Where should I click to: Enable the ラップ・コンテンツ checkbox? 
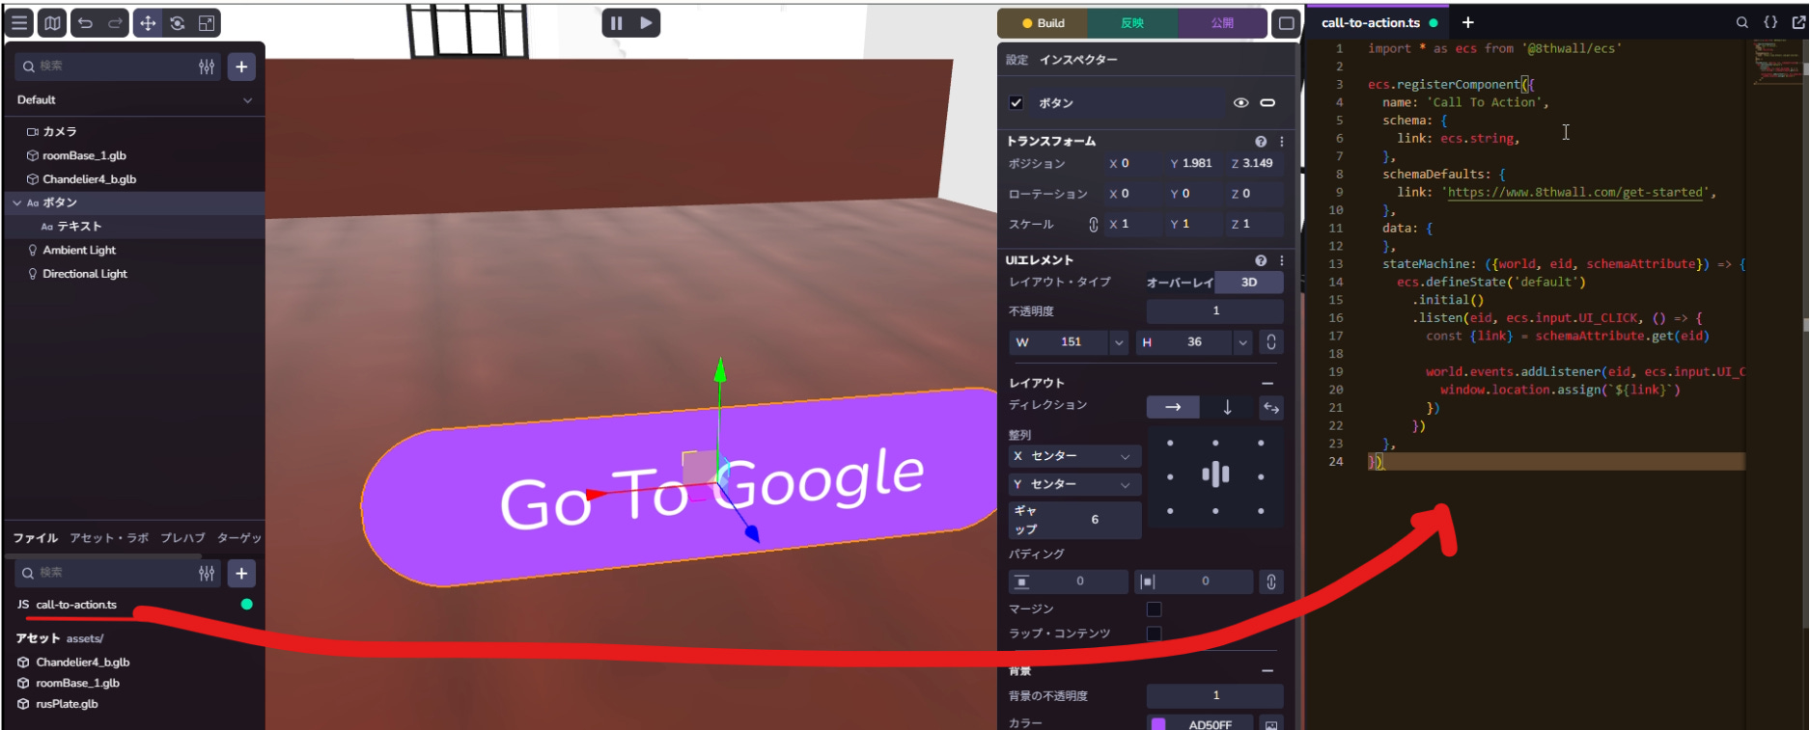click(1154, 634)
